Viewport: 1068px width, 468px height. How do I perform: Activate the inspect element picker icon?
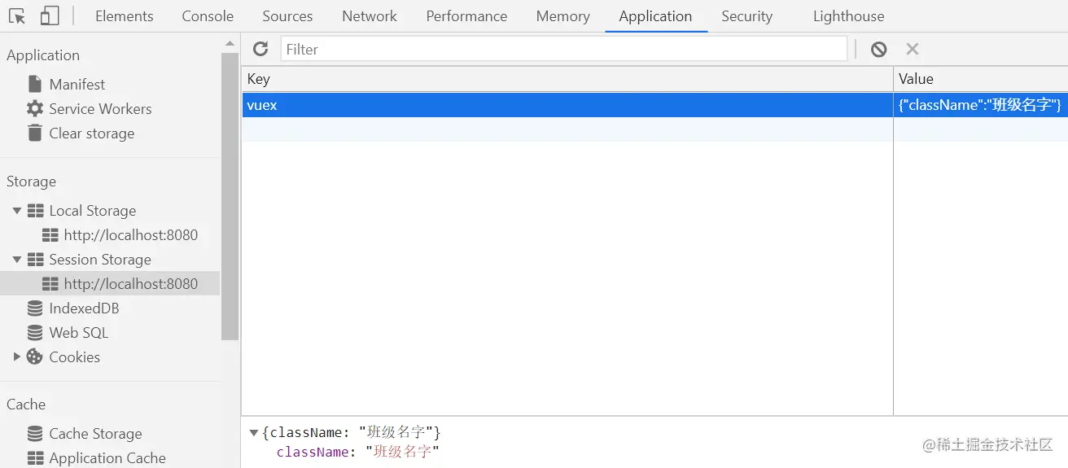(17, 16)
